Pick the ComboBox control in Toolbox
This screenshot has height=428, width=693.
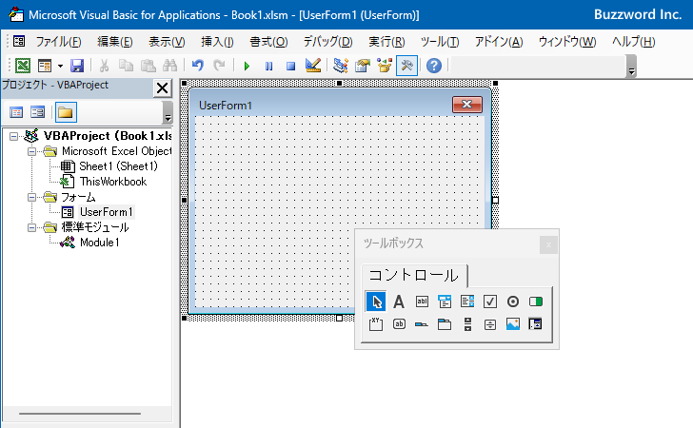pyautogui.click(x=445, y=302)
